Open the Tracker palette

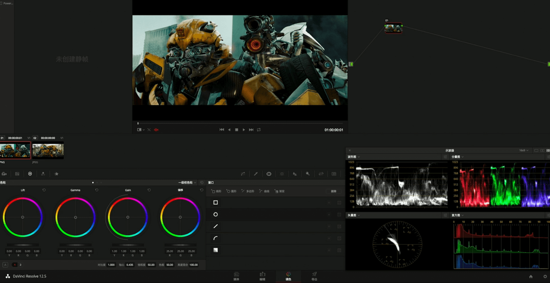click(x=282, y=174)
